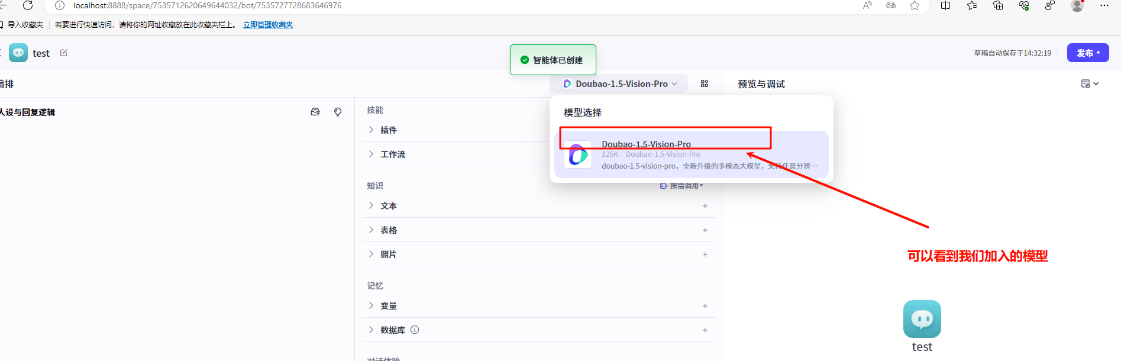The width and height of the screenshot is (1121, 361).
Task: Add this page to favorites star
Action: coord(915,5)
